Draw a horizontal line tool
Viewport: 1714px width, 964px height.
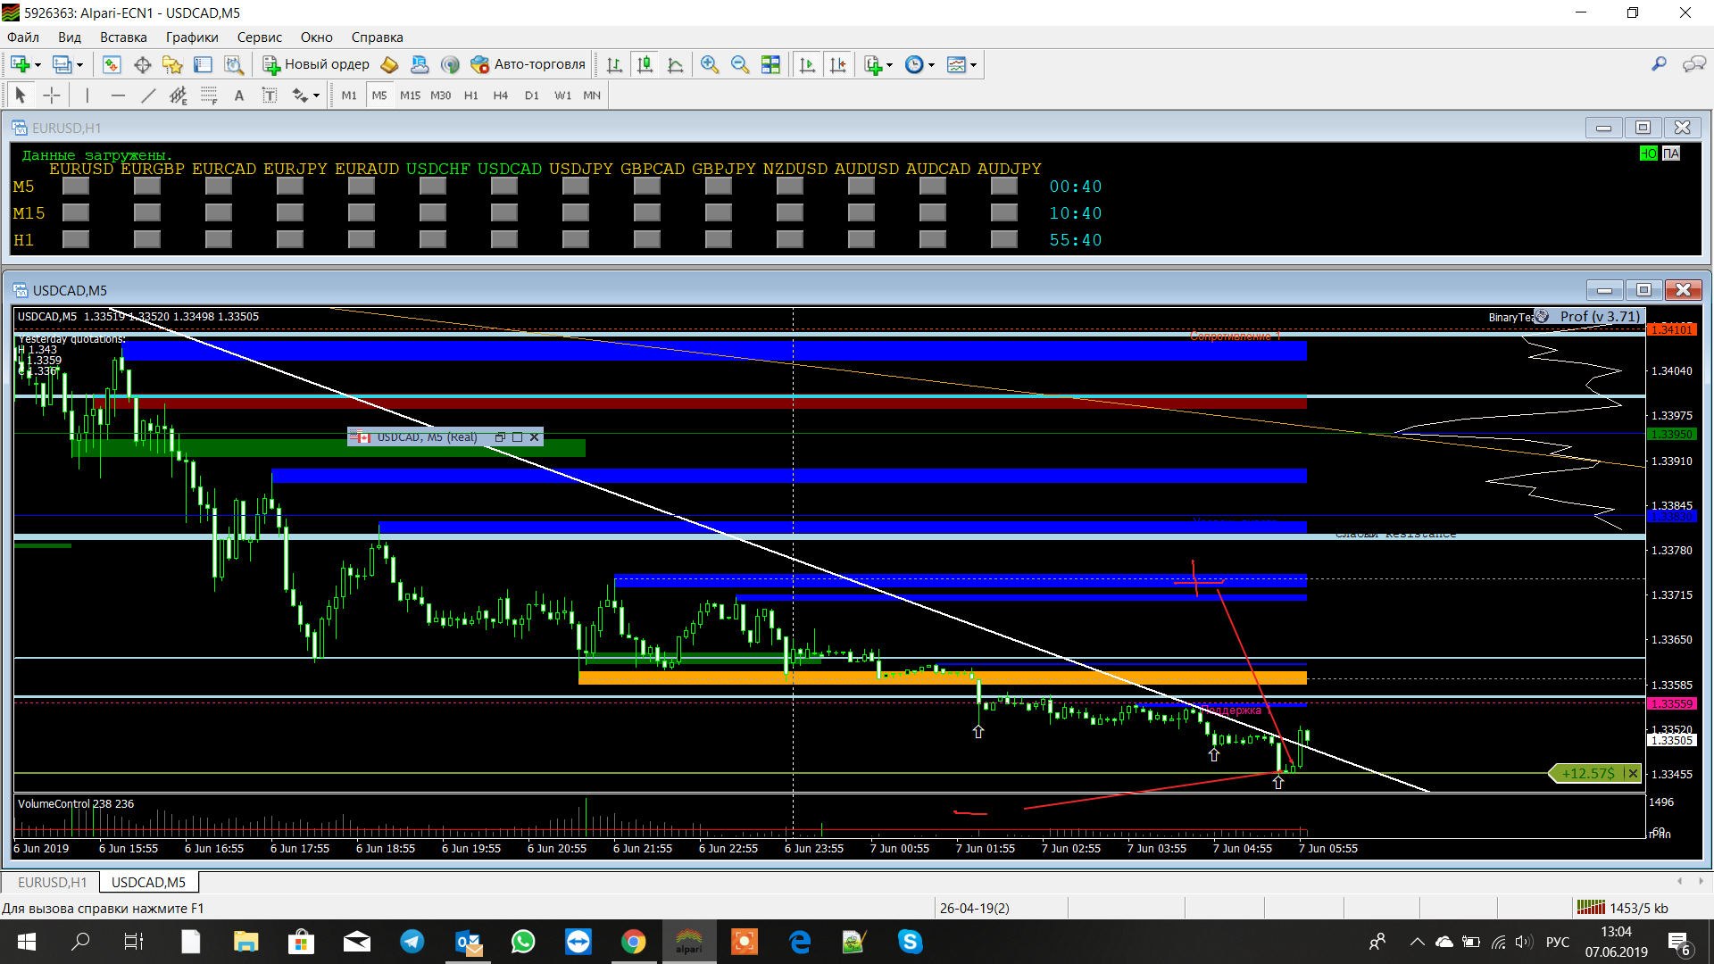point(118,96)
